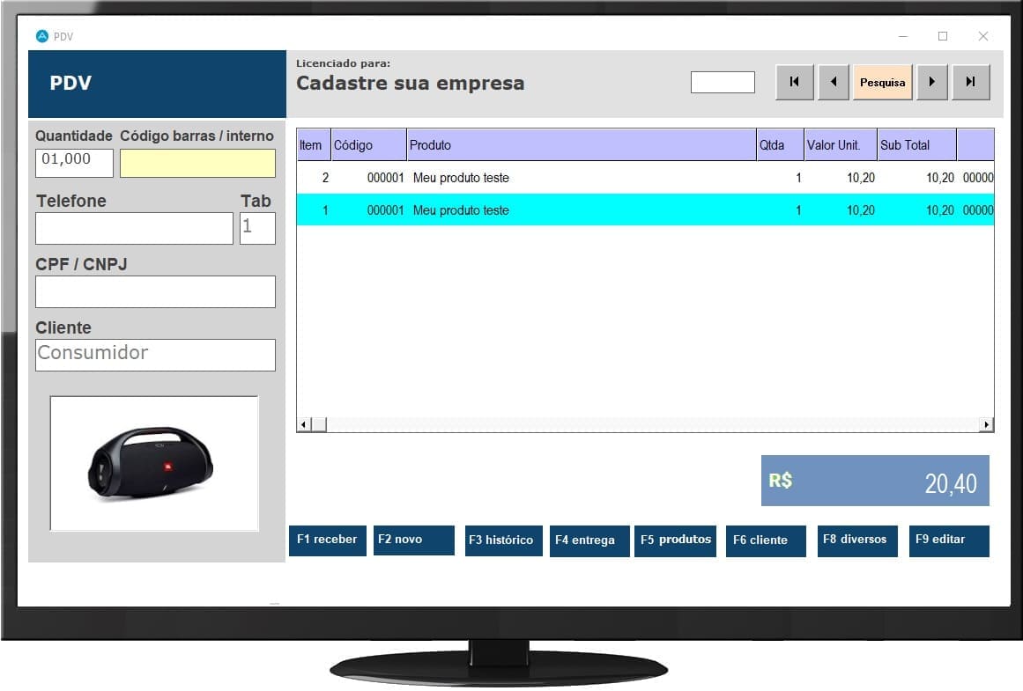Maximize the PDV window
Image resolution: width=1023 pixels, height=691 pixels.
click(943, 36)
